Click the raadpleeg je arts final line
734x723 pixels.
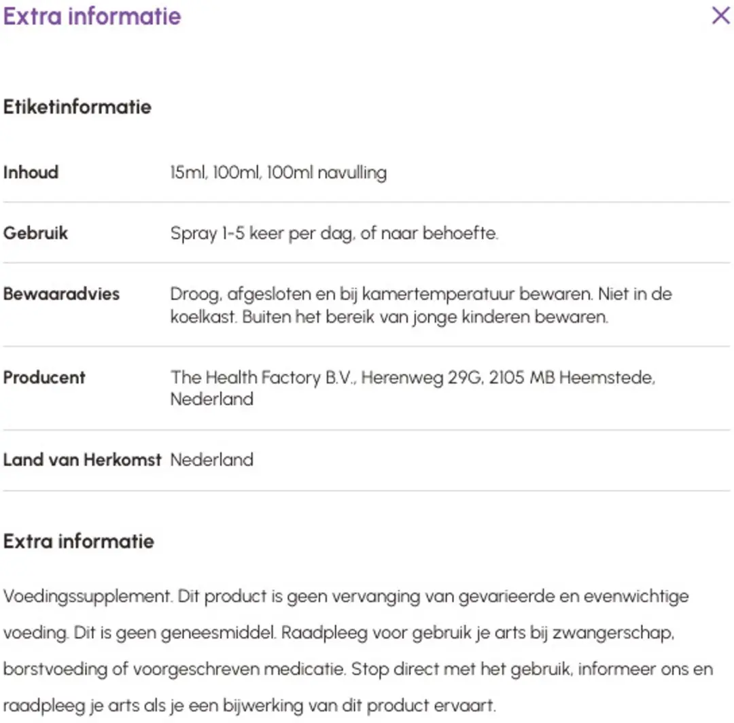click(249, 706)
